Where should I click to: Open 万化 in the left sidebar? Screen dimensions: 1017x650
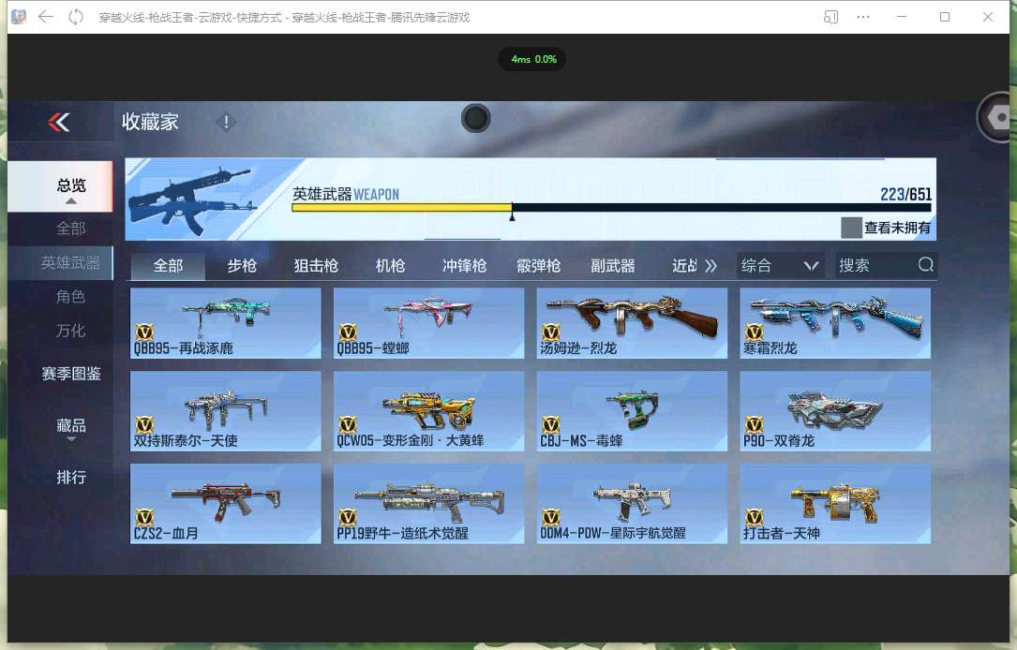click(x=70, y=331)
